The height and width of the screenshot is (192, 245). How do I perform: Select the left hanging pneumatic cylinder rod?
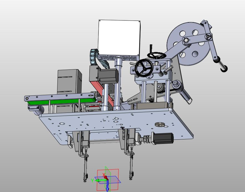click(85, 169)
